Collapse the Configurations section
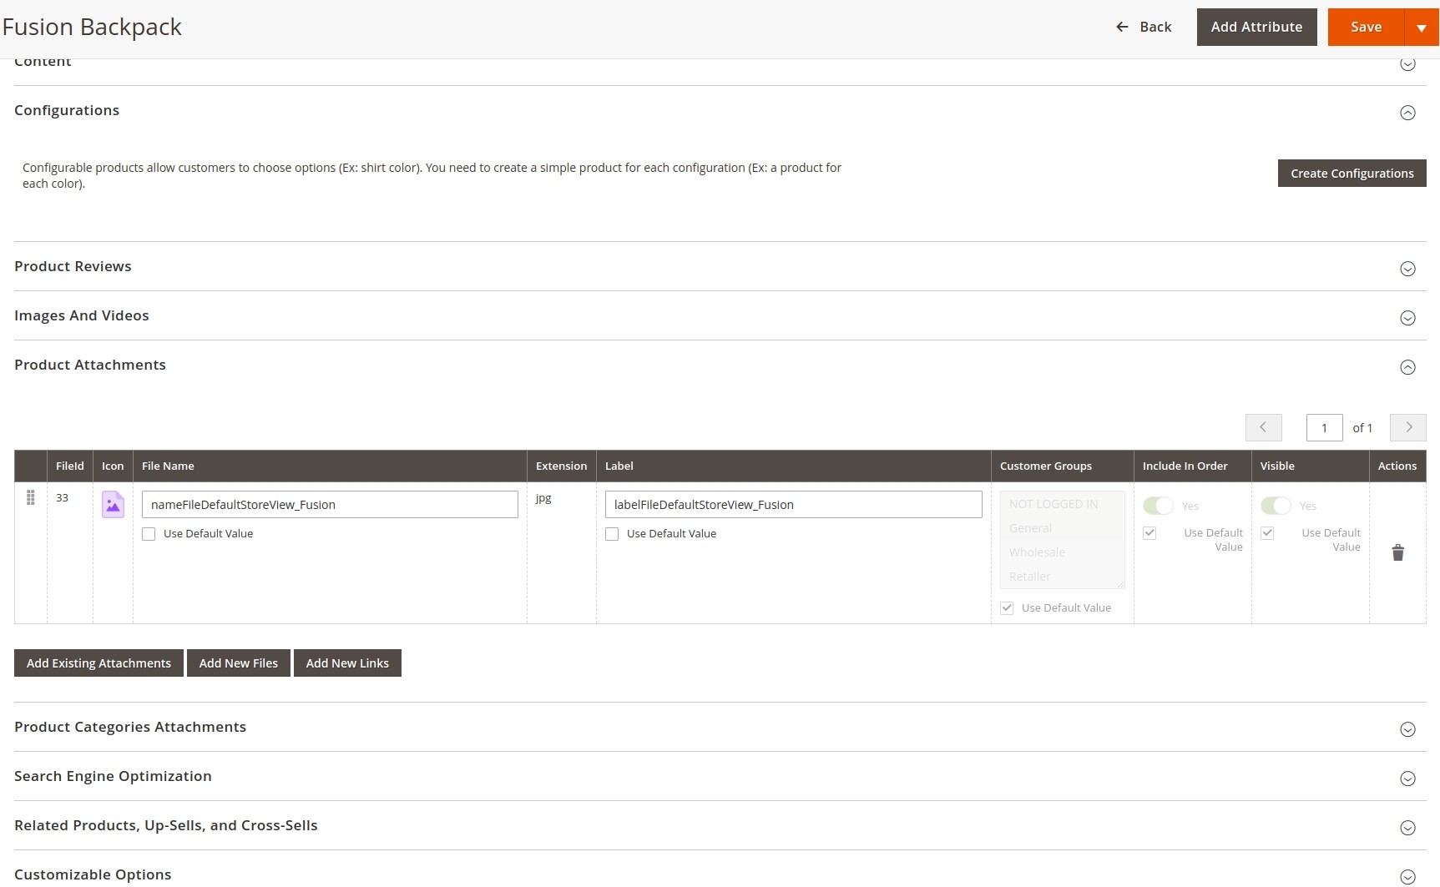This screenshot has width=1440, height=887. [x=1407, y=113]
